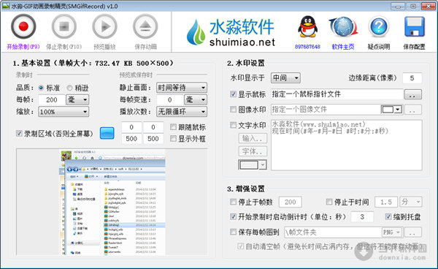Screen dimensions: 438x269
Task: Open the 水印显示于 中间 dropdown
Action: click(285, 77)
